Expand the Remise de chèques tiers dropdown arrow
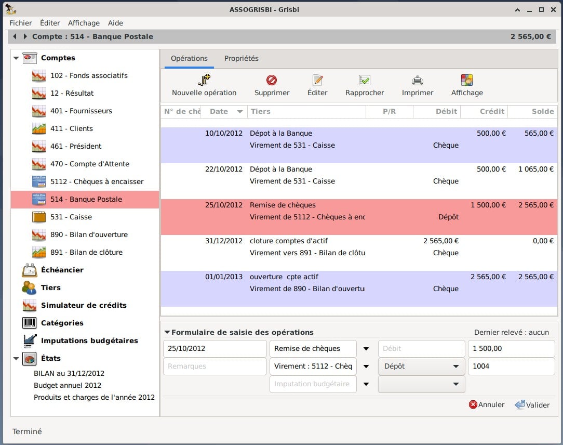 pyautogui.click(x=366, y=349)
